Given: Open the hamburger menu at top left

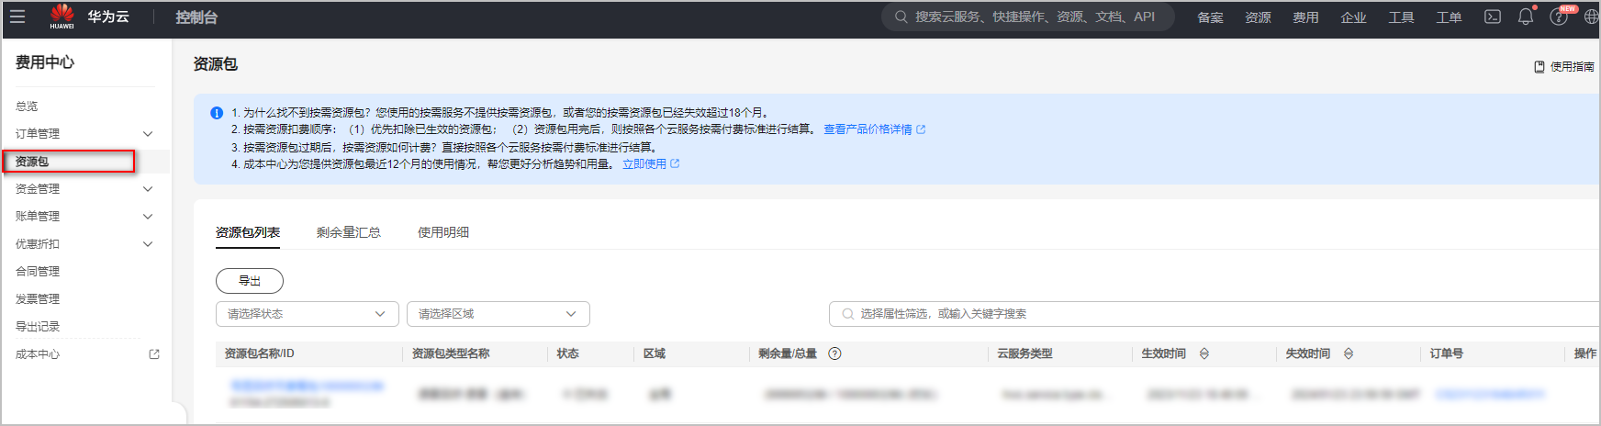Looking at the screenshot, I should tap(17, 17).
